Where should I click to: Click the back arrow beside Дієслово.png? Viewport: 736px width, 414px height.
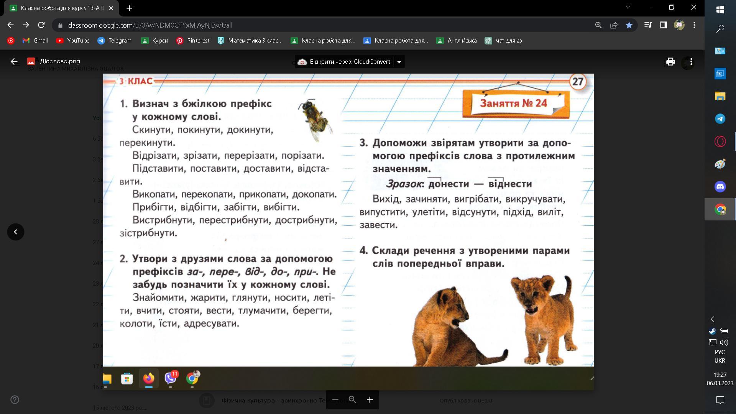[14, 61]
